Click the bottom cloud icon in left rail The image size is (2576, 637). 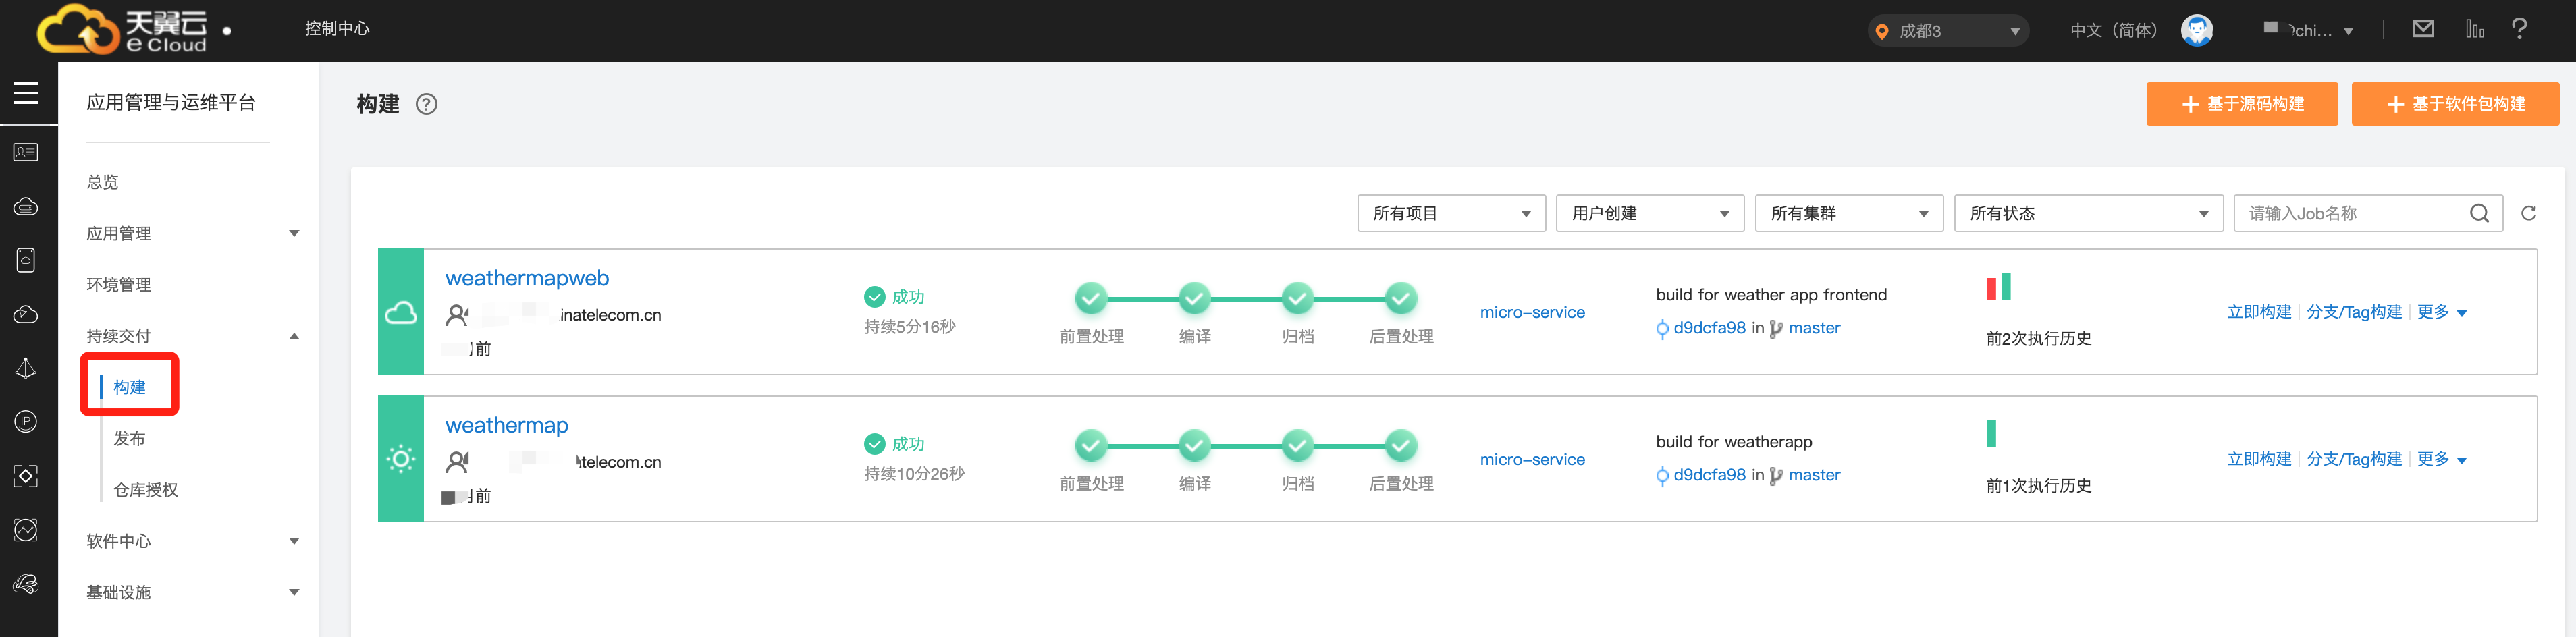(26, 584)
